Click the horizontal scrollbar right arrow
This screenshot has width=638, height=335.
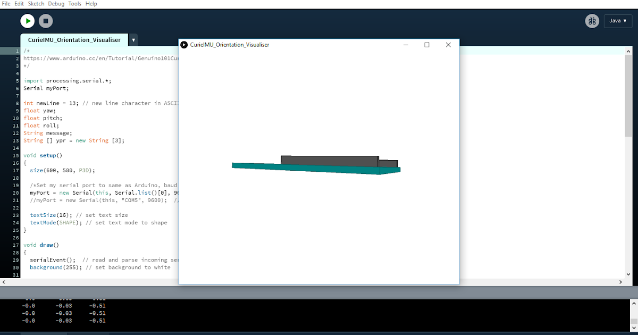click(x=620, y=282)
